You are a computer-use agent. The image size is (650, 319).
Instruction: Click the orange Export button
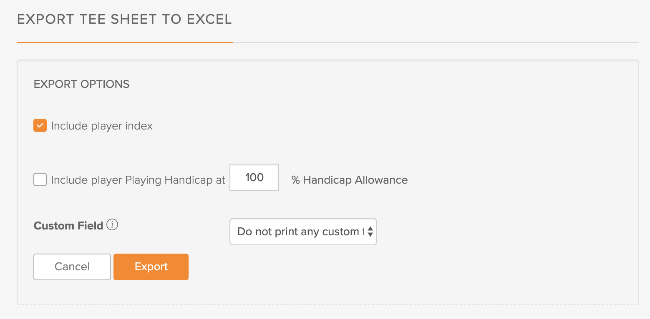pos(151,267)
